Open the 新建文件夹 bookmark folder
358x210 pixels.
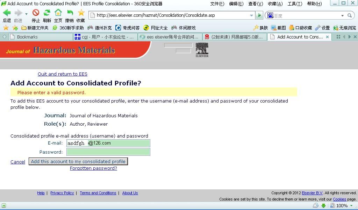pyautogui.click(x=35, y=28)
